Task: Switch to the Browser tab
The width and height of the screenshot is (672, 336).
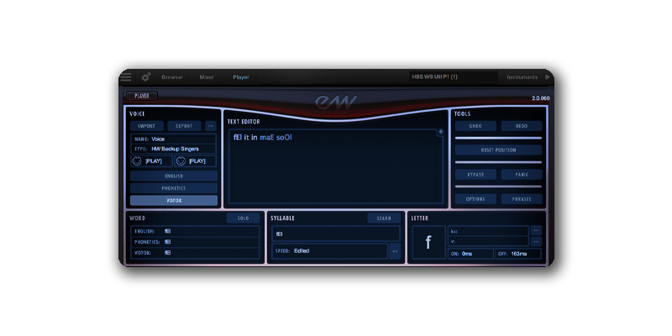Action: pyautogui.click(x=172, y=76)
